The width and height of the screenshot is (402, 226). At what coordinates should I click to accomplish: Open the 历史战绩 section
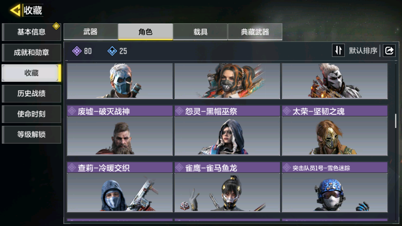[32, 94]
